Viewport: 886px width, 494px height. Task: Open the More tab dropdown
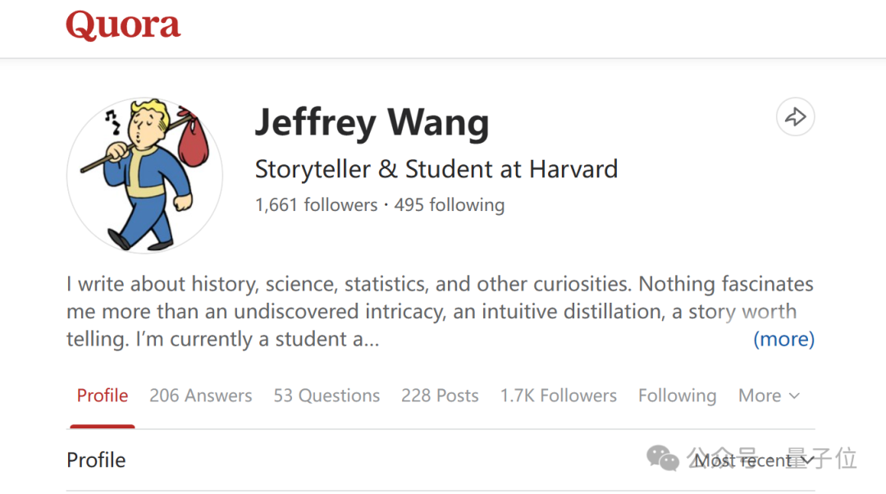769,395
